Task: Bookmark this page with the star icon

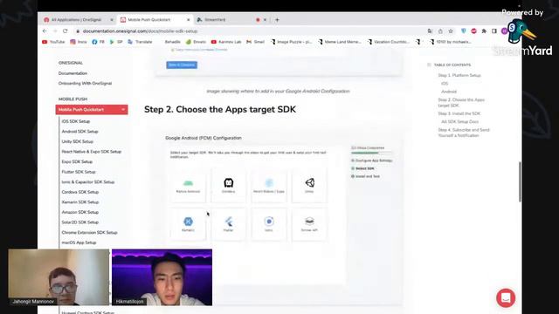Action: pos(451,31)
